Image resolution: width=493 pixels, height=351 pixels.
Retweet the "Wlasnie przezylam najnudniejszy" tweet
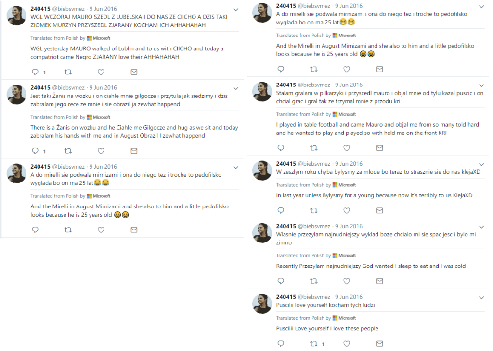pos(314,281)
